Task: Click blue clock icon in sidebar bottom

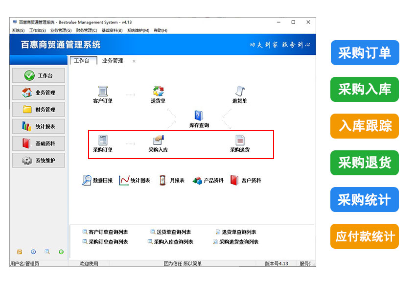Action: 33,252
